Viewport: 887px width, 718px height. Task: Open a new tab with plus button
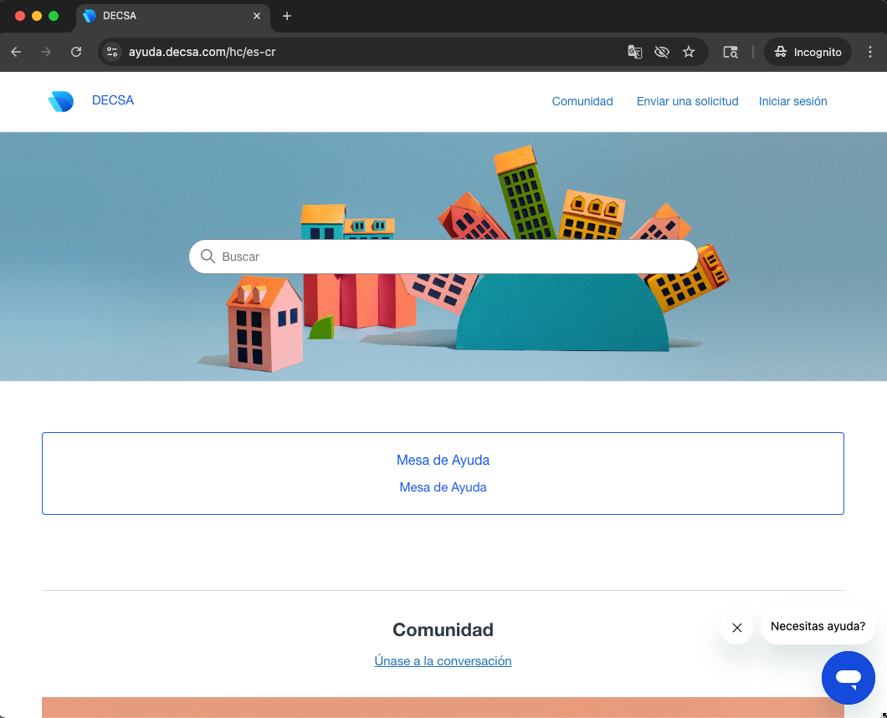287,16
